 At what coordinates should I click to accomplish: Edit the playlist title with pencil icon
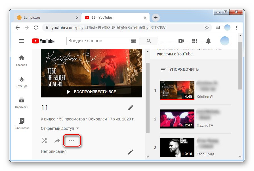point(130,108)
